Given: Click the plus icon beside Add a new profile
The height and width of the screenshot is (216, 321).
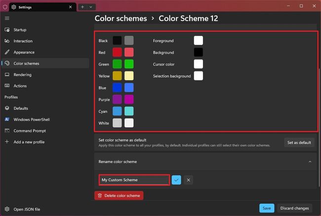Looking at the screenshot, I should 7,142.
